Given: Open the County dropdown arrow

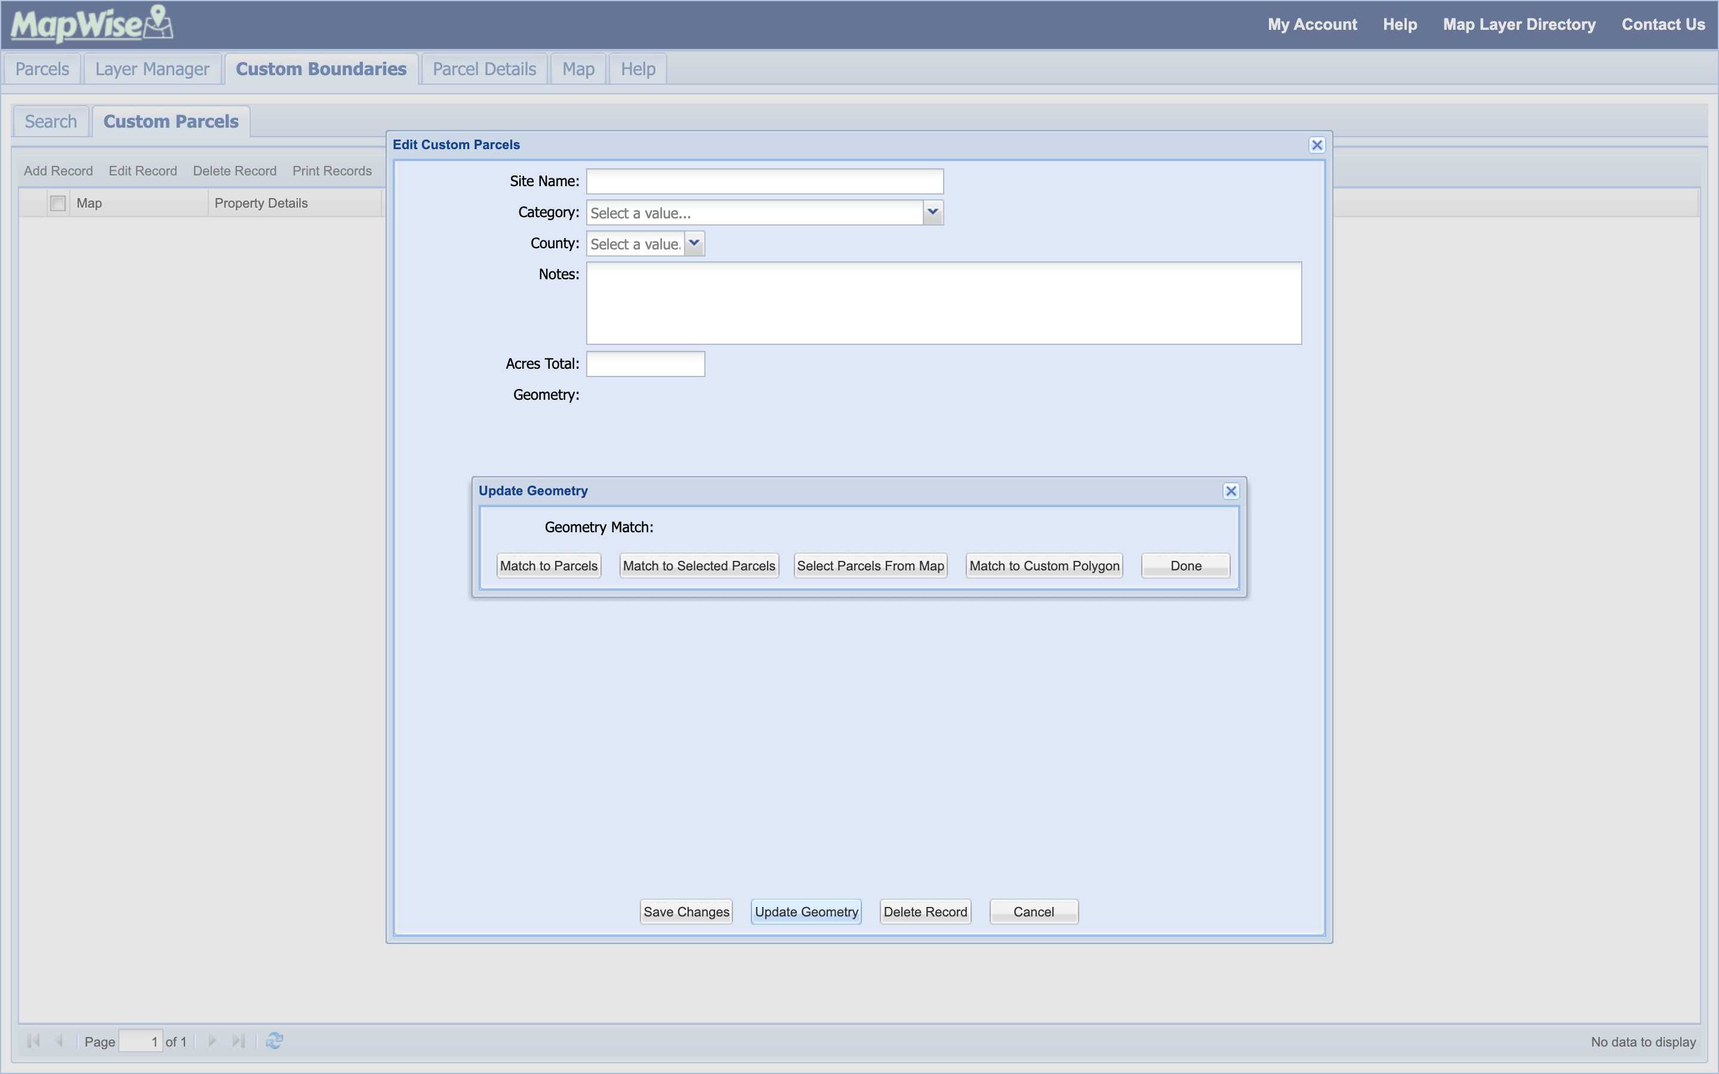Looking at the screenshot, I should tap(694, 243).
